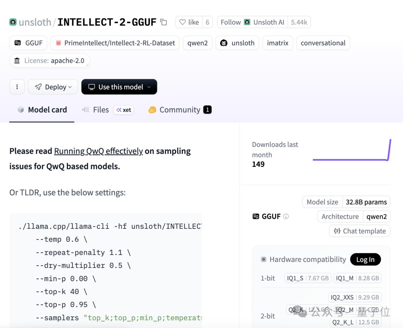Copy the model name with copy icon
Image resolution: width=403 pixels, height=328 pixels.
(x=163, y=22)
